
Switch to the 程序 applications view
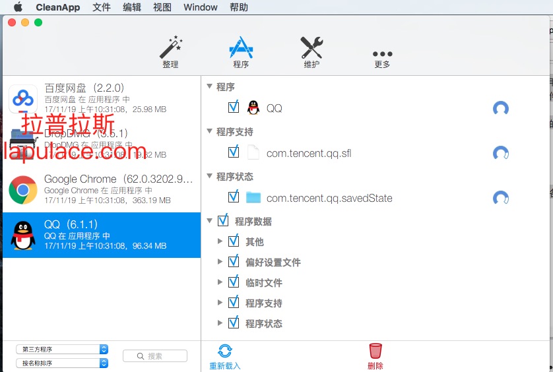point(241,51)
